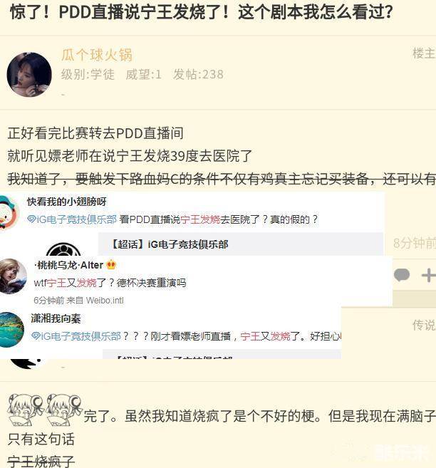Click the highlighted 宁王发烧 keyword in first post
The height and width of the screenshot is (468, 436).
[x=200, y=219]
